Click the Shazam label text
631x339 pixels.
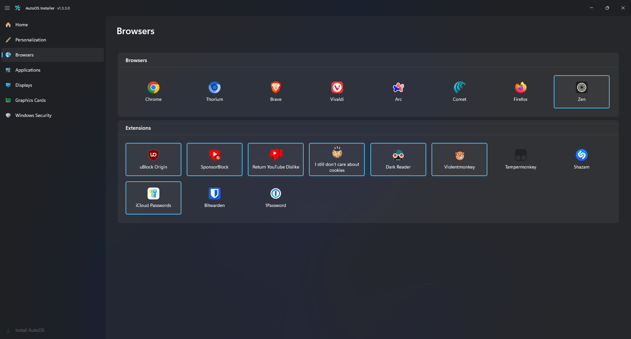coord(581,167)
